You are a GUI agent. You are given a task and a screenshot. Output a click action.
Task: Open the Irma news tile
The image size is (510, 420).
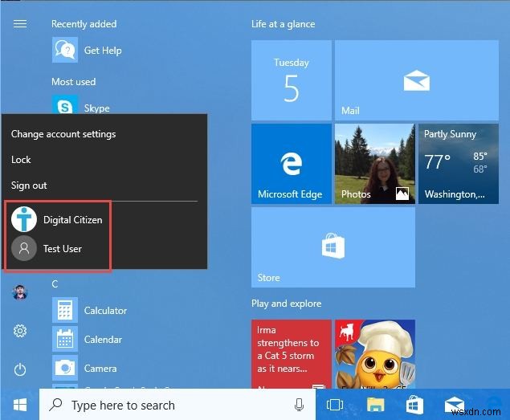[x=291, y=354]
